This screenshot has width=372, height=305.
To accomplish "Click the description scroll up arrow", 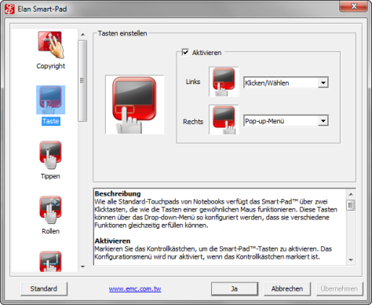I will click(351, 194).
